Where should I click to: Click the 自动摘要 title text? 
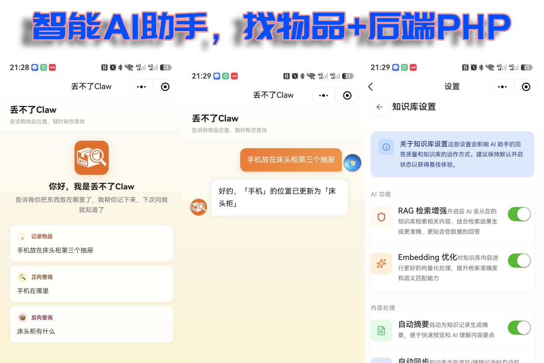(413, 324)
